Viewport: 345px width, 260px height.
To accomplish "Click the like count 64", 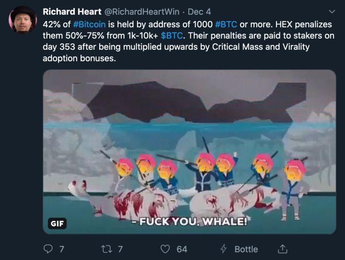I will (182, 249).
